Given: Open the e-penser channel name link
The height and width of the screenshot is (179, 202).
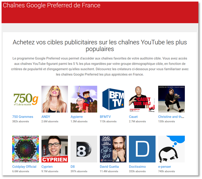Looking at the screenshot, I should tap(165, 167).
